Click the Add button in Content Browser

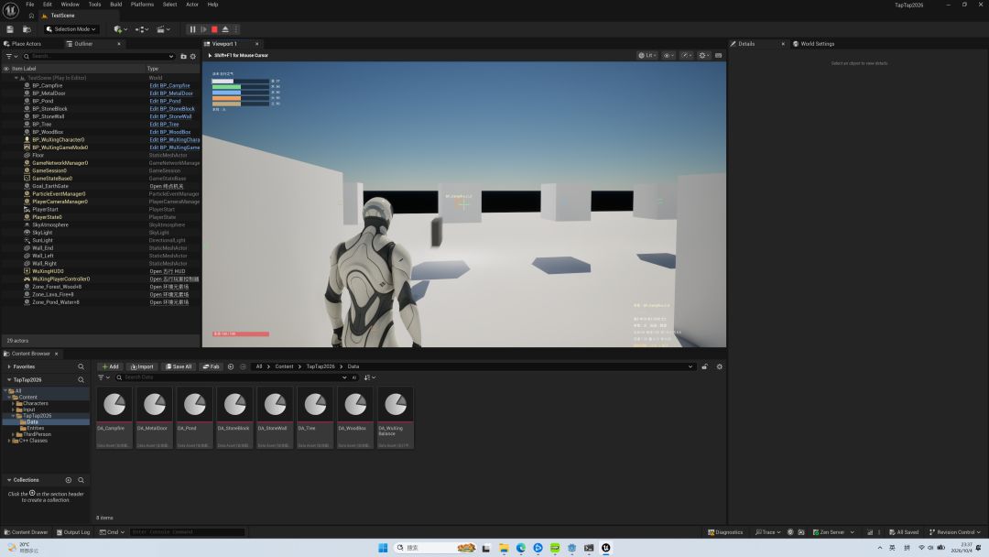(111, 366)
